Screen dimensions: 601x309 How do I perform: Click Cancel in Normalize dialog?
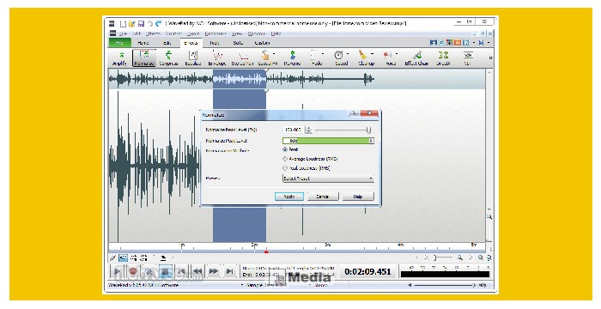[323, 197]
